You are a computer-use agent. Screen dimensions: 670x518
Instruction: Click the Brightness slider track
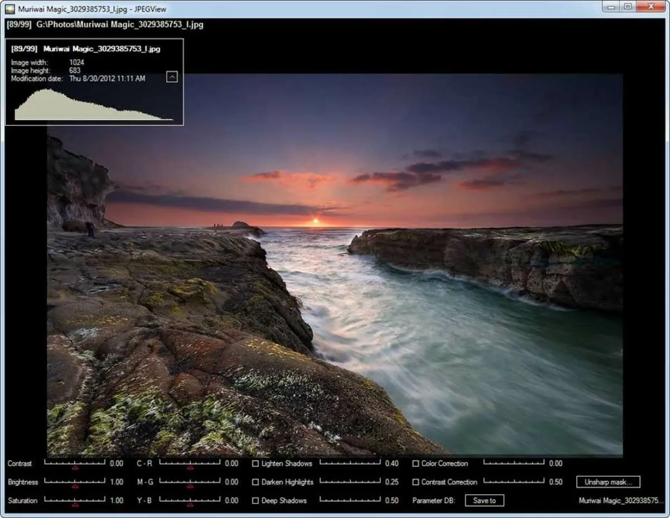click(x=75, y=481)
